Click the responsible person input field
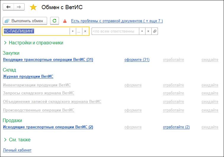 pyautogui.click(x=115, y=31)
